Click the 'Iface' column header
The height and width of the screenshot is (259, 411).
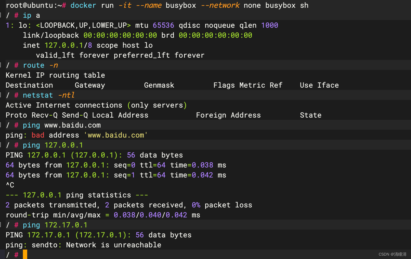(x=328, y=85)
